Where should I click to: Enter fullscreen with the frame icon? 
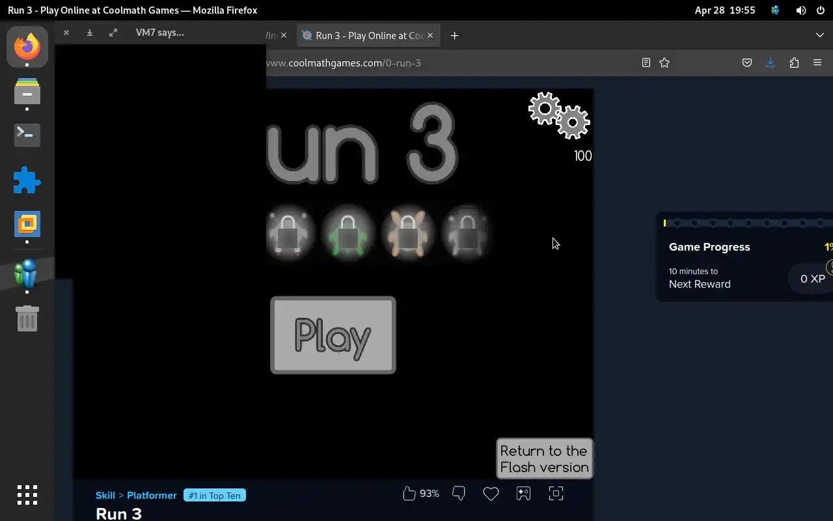click(x=556, y=494)
